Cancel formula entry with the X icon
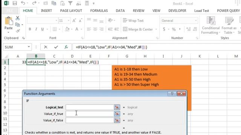The height and width of the screenshot is (135, 241). [x=46, y=47]
